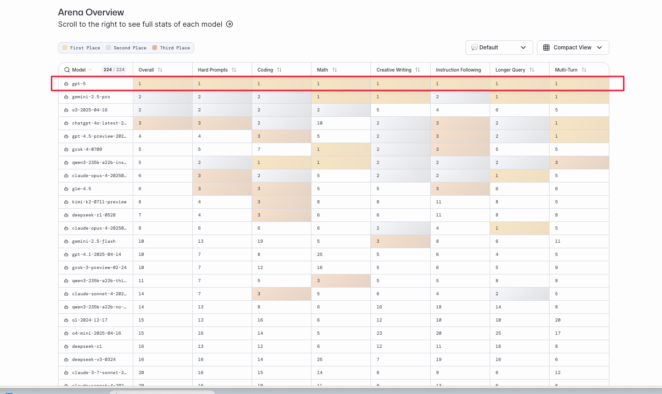Sort using the Multi-Turn arrows icon
The width and height of the screenshot is (662, 394).
click(x=584, y=70)
